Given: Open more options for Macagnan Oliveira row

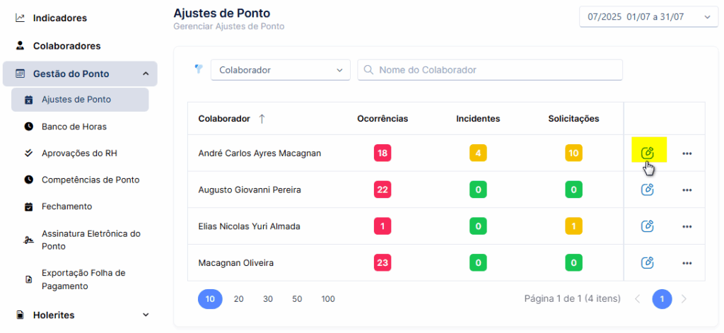Looking at the screenshot, I should pyautogui.click(x=687, y=263).
